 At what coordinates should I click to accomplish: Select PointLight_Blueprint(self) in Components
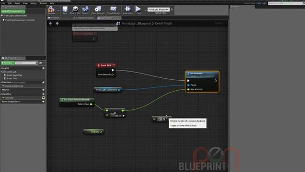[x=16, y=16]
